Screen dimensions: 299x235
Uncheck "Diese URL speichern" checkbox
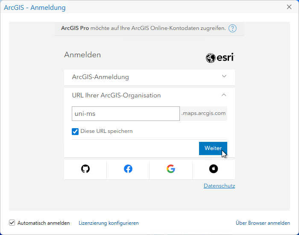[x=75, y=131]
